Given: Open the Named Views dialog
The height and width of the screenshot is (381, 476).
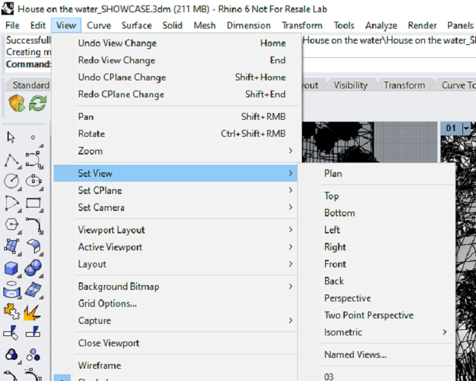Looking at the screenshot, I should coord(355,354).
